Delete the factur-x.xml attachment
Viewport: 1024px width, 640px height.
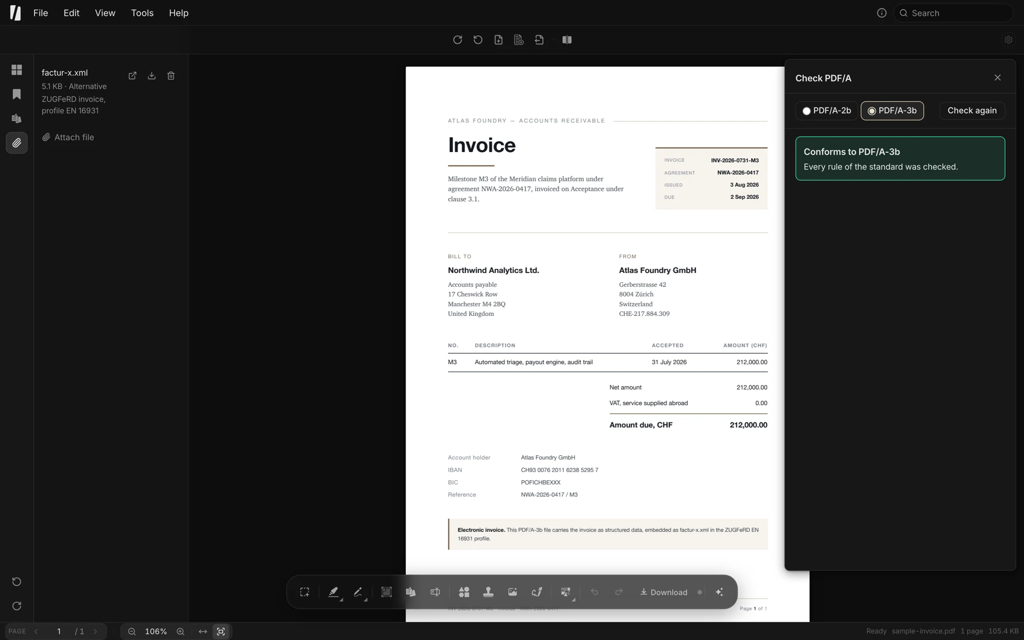171,76
